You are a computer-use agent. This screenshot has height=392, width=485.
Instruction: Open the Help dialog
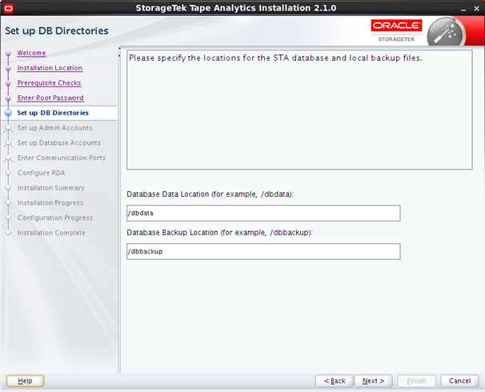(x=25, y=381)
